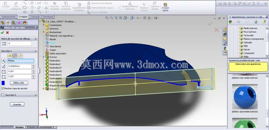Select Redondeo27 in the feature tree
This screenshot has height=130, width=269.
55,68
